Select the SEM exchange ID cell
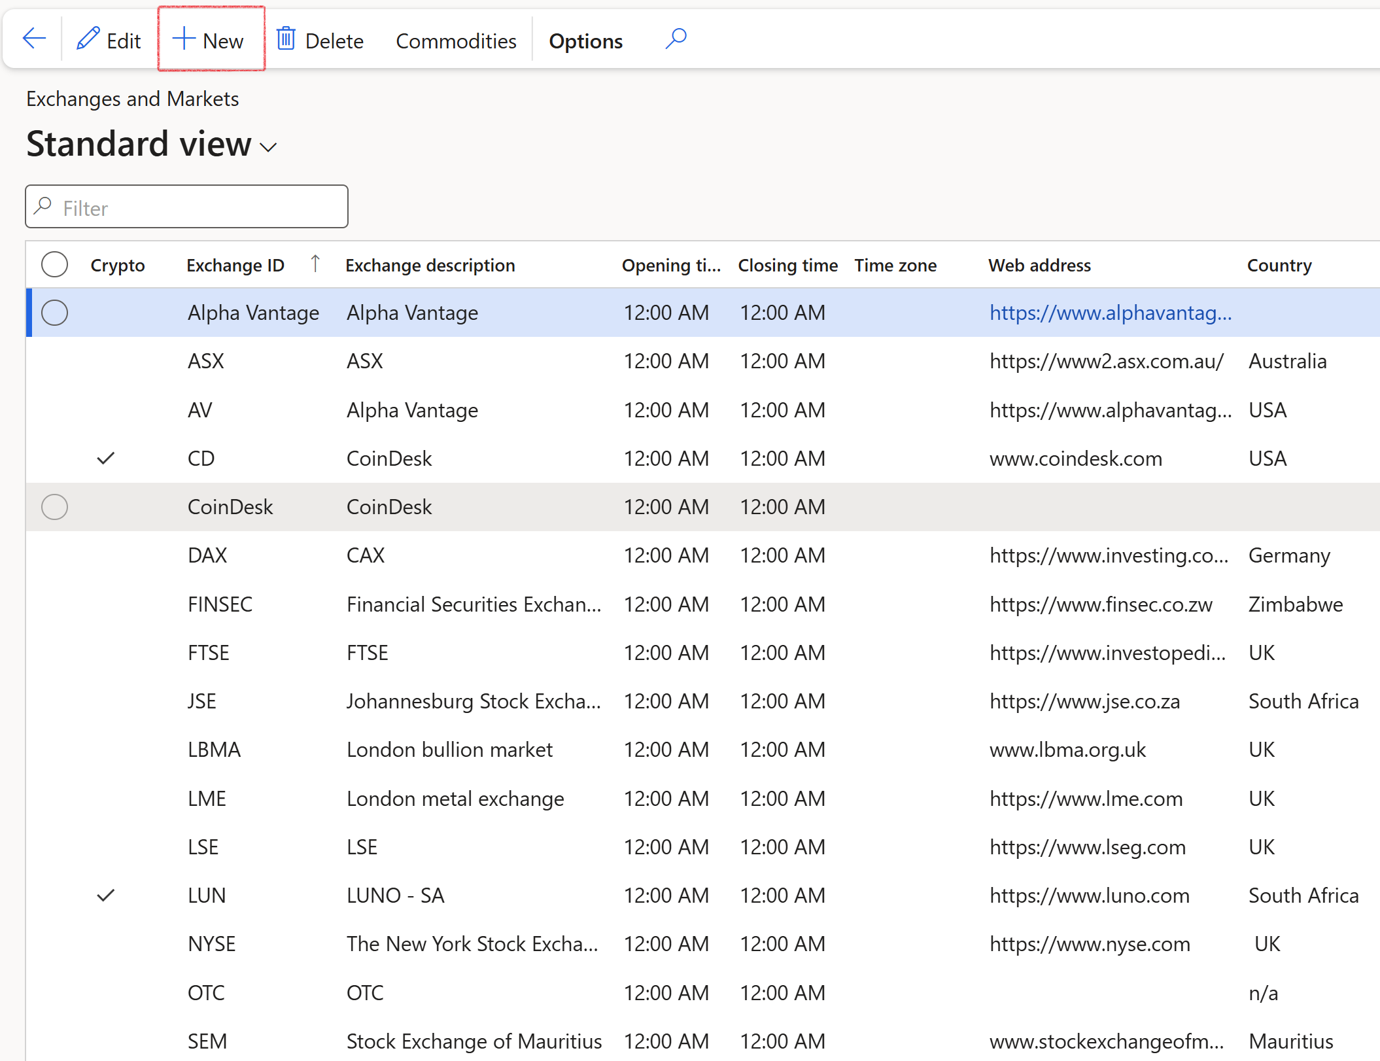Screen dimensions: 1380x1061 [207, 1041]
